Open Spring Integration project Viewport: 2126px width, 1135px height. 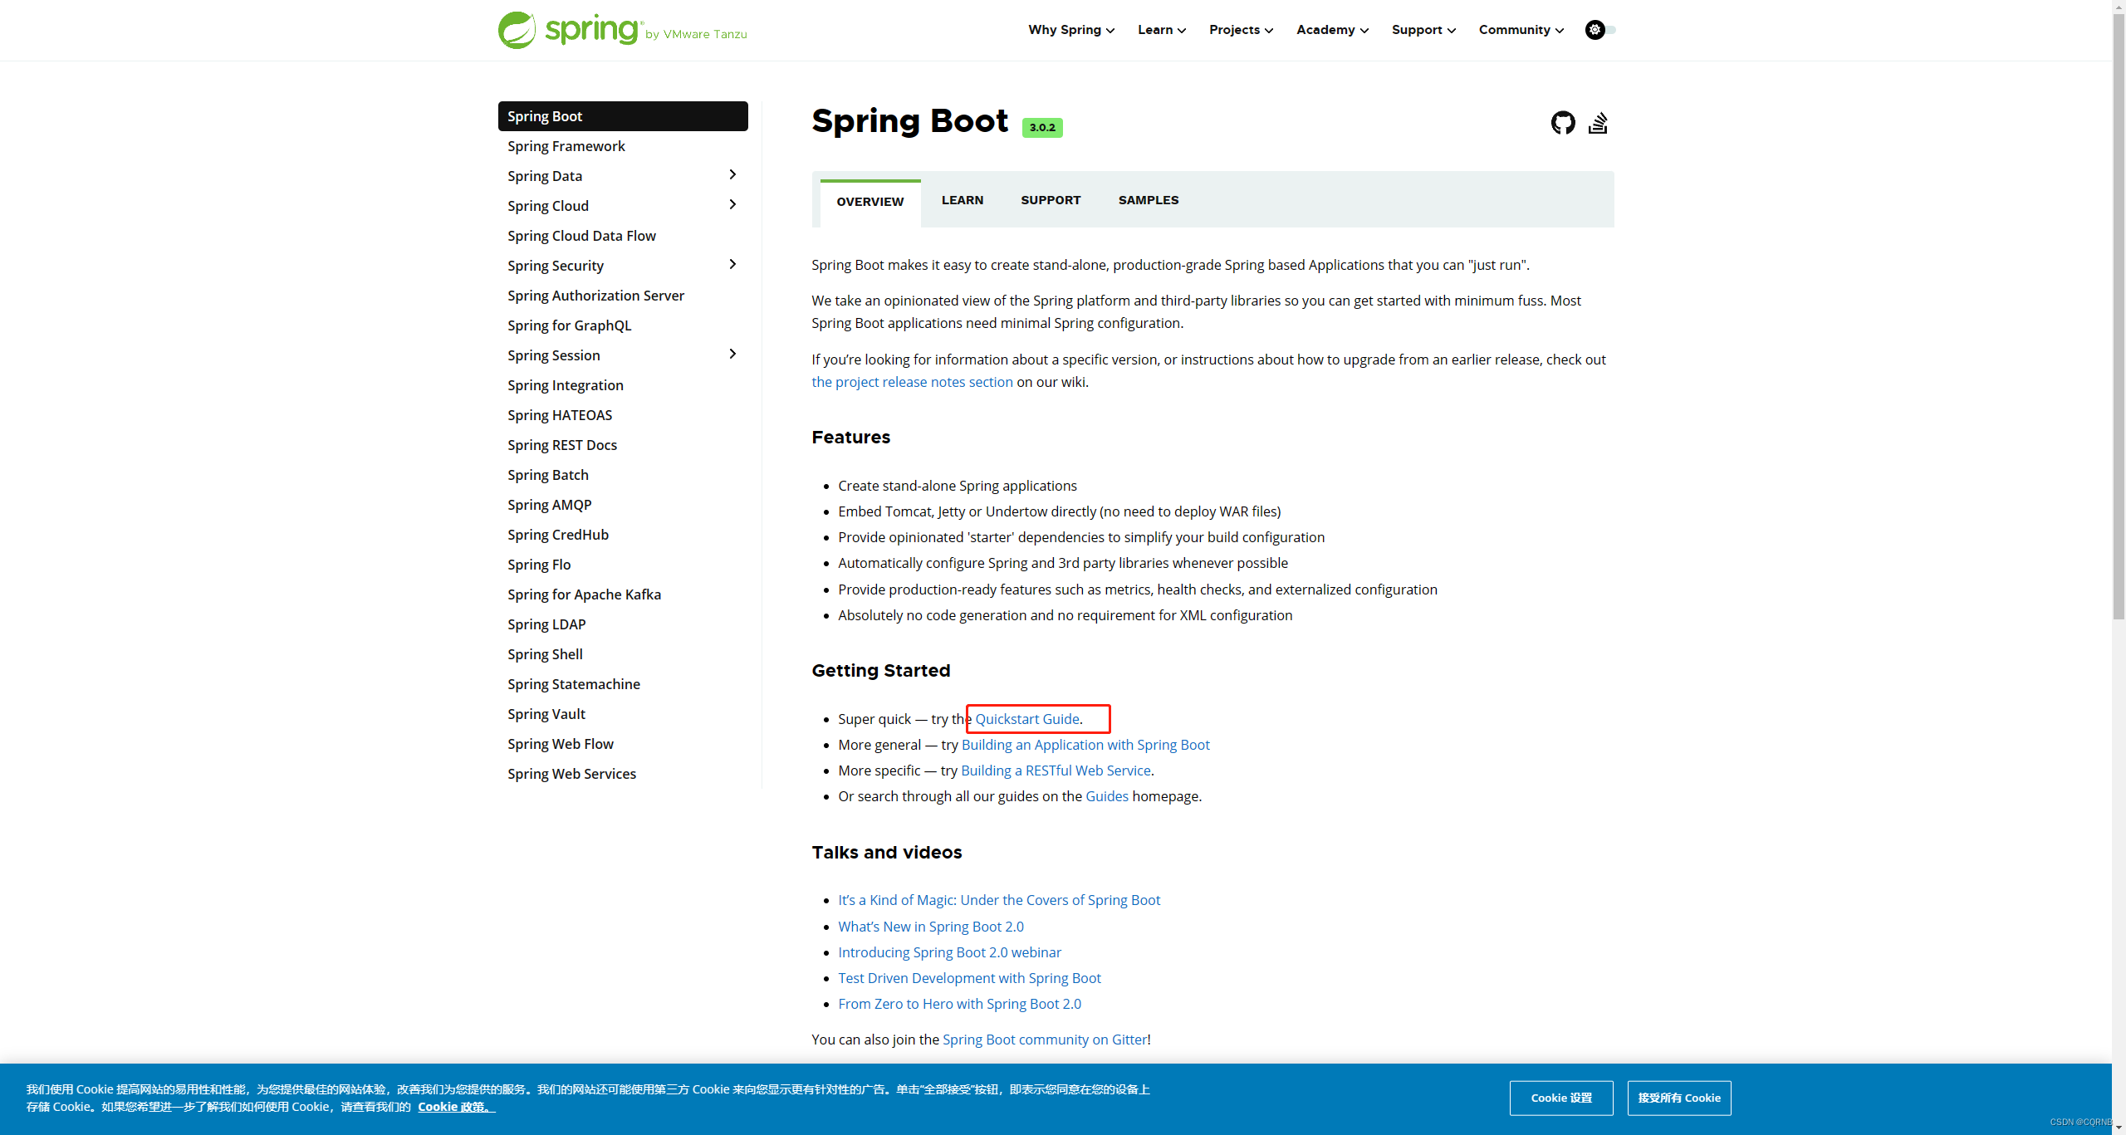coord(565,385)
